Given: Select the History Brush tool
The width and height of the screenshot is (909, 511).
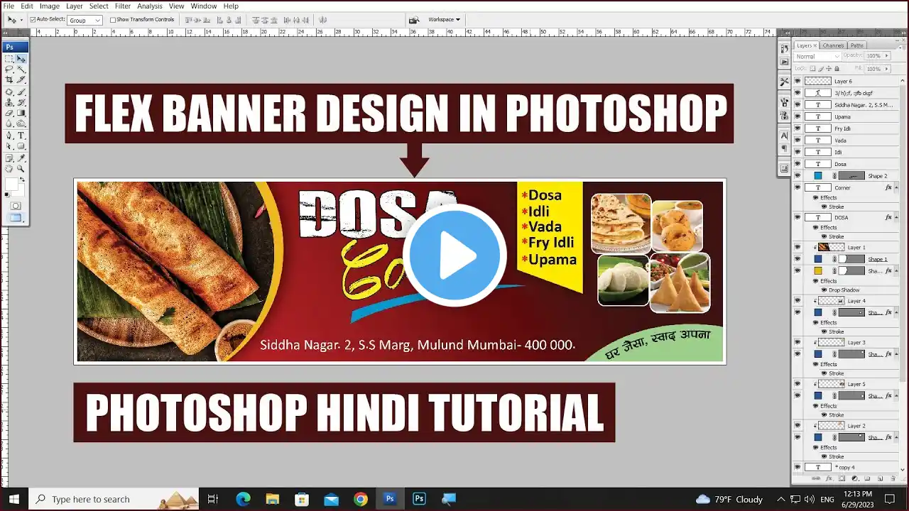Looking at the screenshot, I should click(x=21, y=102).
